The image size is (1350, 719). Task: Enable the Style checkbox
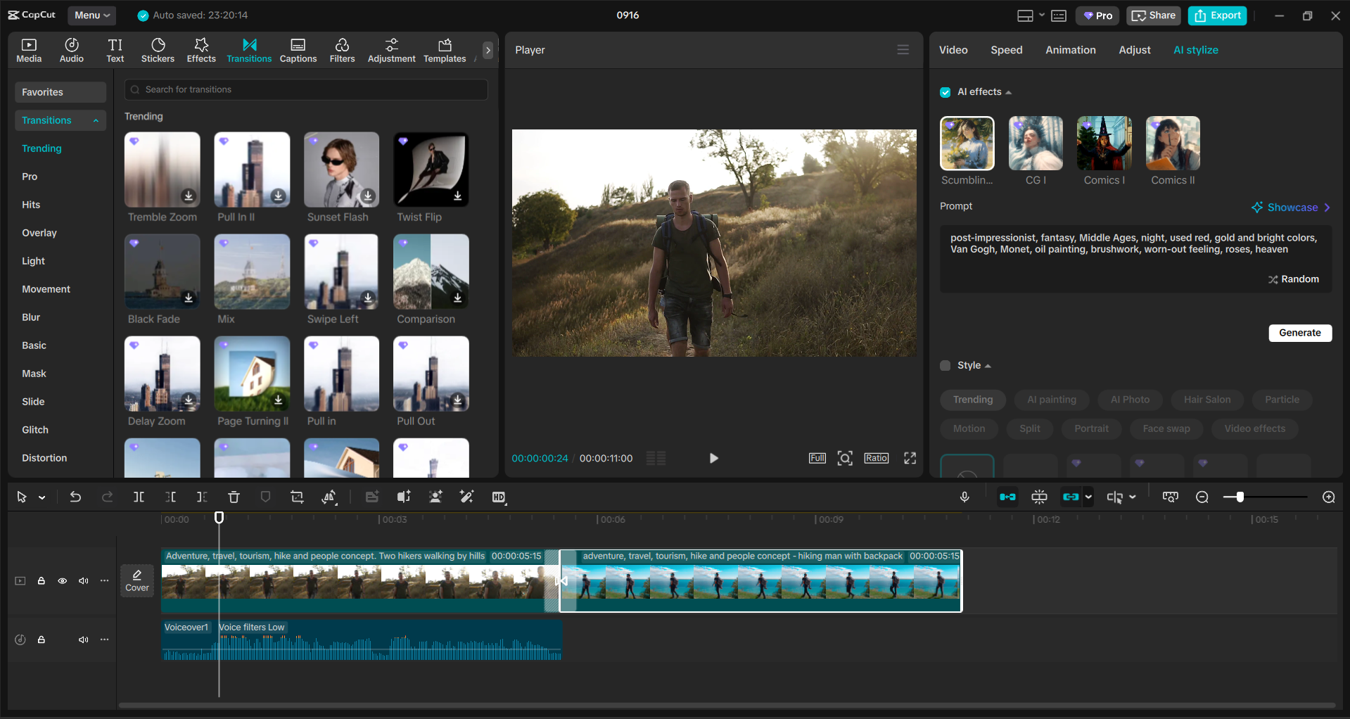(945, 366)
